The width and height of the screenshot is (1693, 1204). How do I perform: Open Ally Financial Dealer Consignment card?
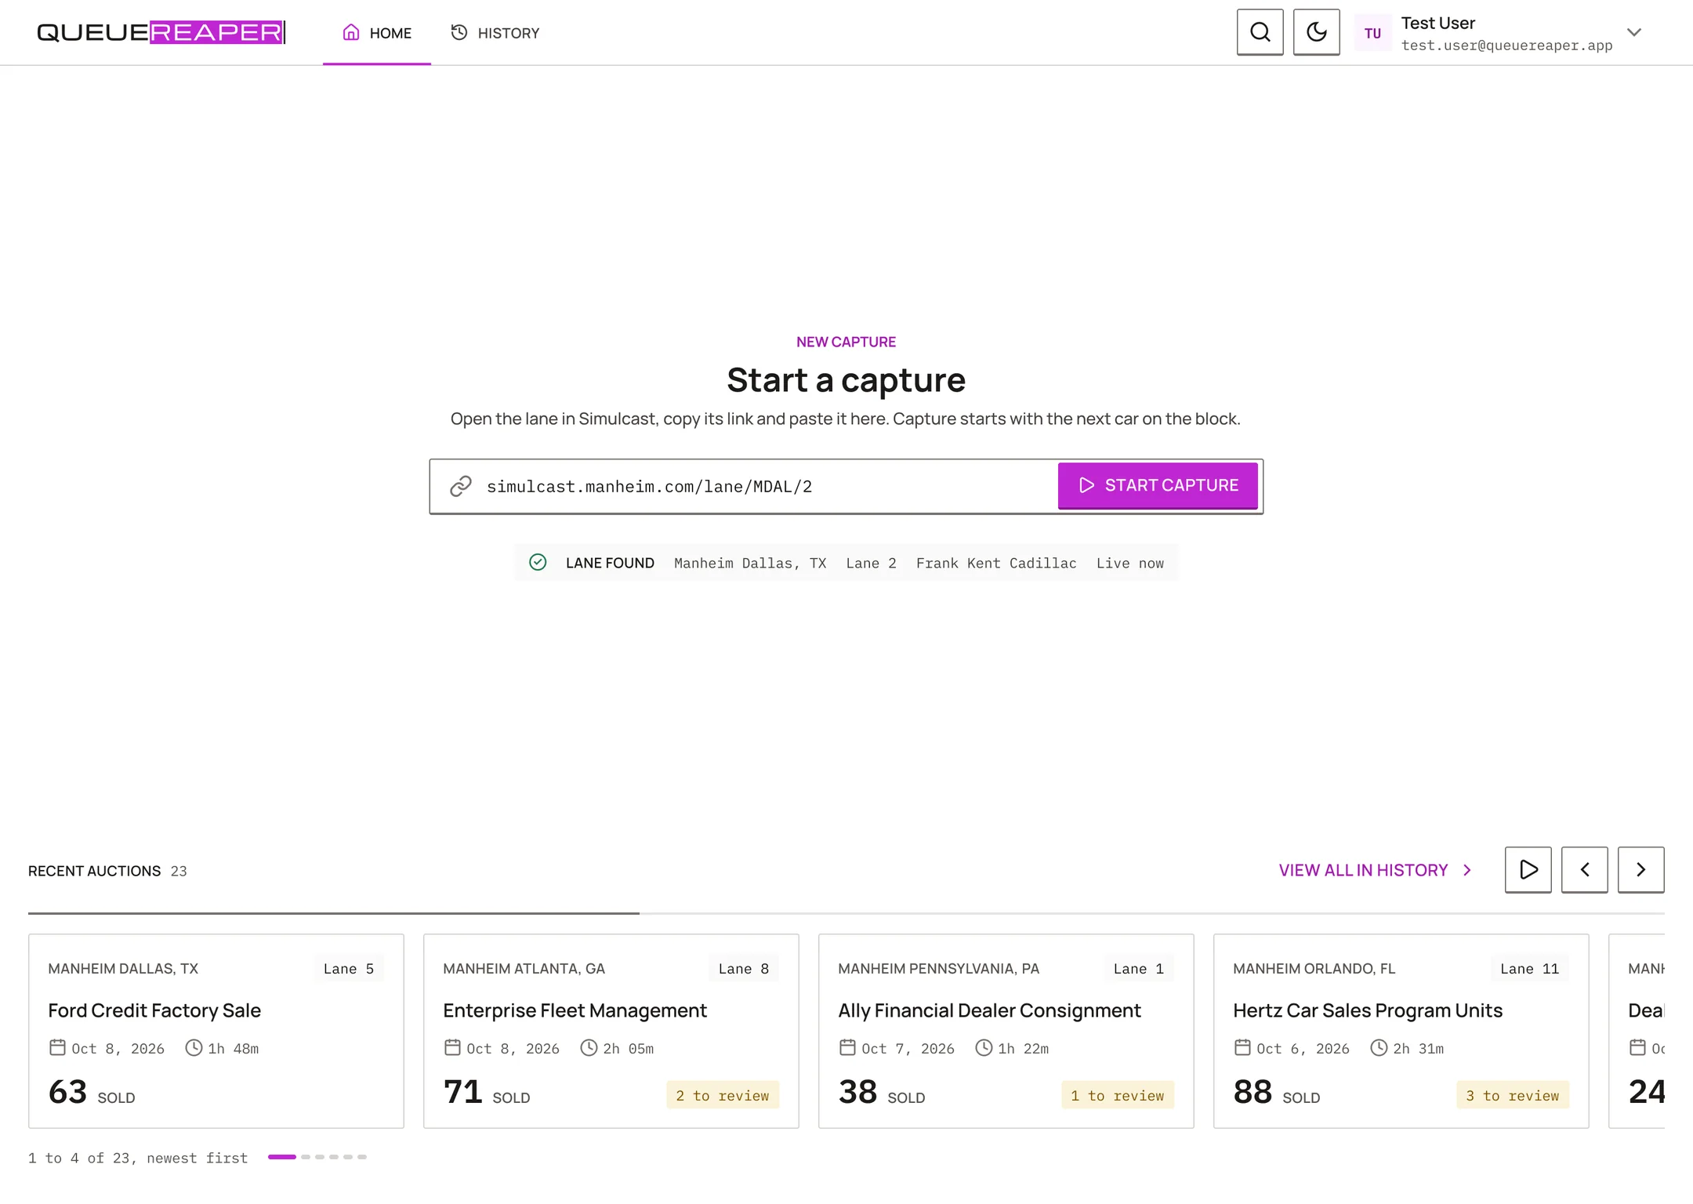click(x=1006, y=1031)
